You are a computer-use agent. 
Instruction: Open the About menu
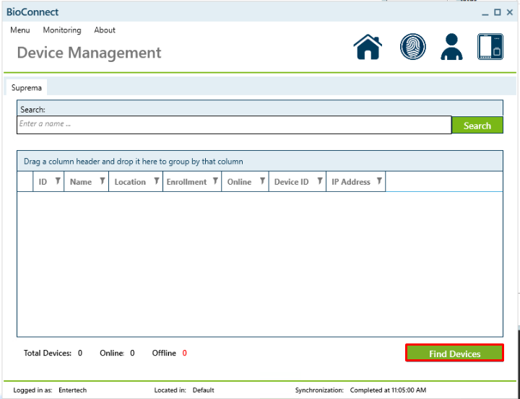105,30
